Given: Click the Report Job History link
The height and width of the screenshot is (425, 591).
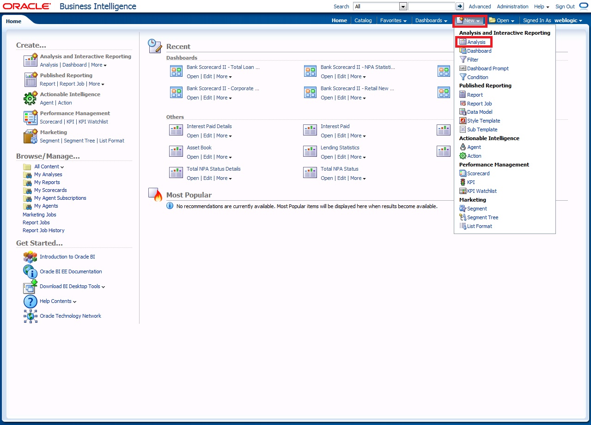Looking at the screenshot, I should pos(43,230).
